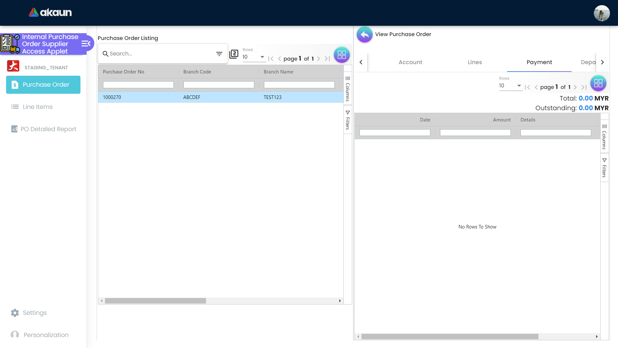Toggle the Columns panel in Payment grid
The height and width of the screenshot is (348, 618).
click(604, 137)
